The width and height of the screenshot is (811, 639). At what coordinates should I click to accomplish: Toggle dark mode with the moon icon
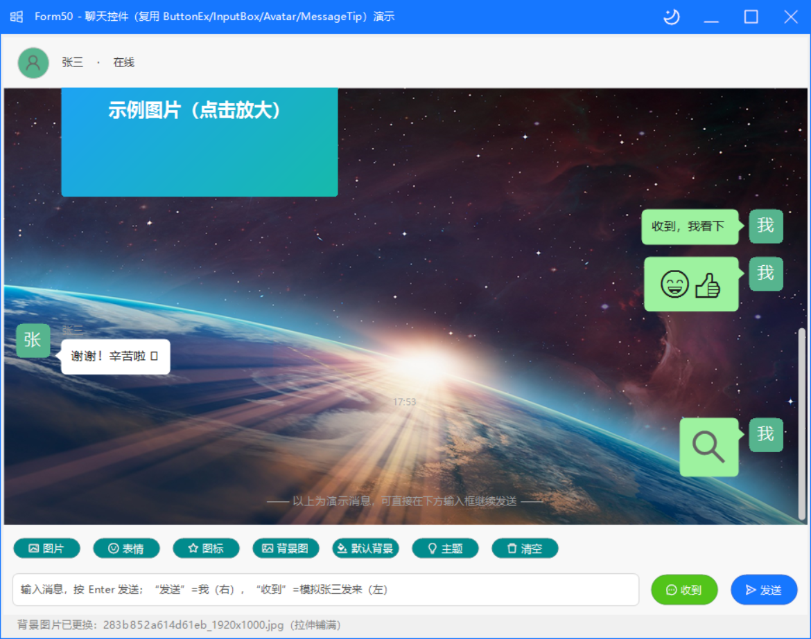(x=672, y=17)
